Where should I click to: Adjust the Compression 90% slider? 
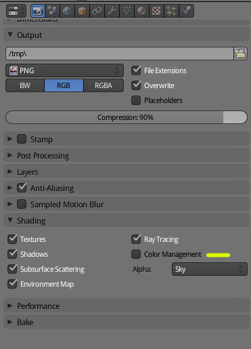pos(127,117)
